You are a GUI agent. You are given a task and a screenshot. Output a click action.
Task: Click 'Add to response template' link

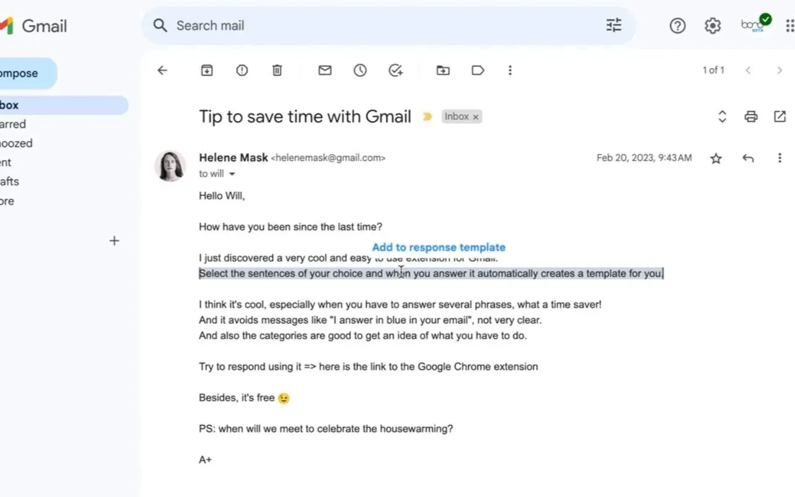(x=438, y=247)
